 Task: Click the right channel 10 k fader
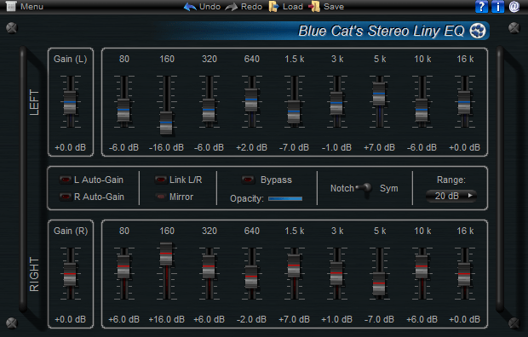coord(422,266)
